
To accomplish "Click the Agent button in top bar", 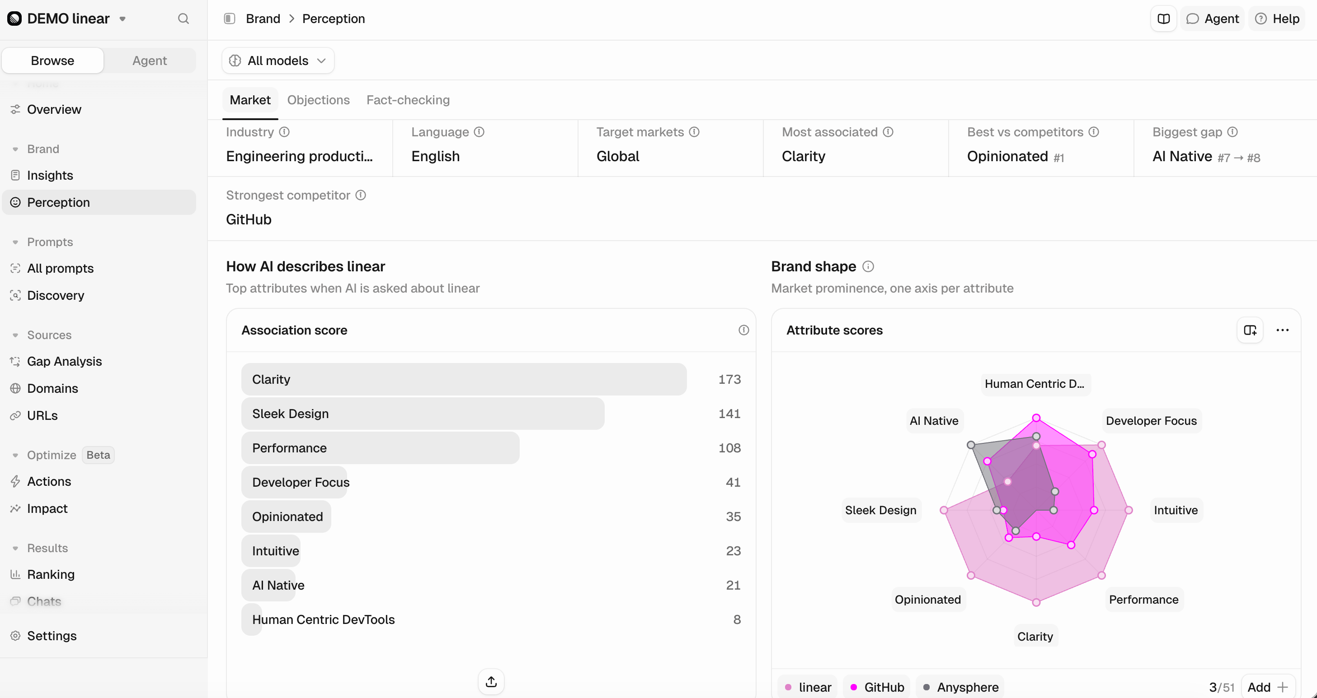I will tap(1212, 19).
